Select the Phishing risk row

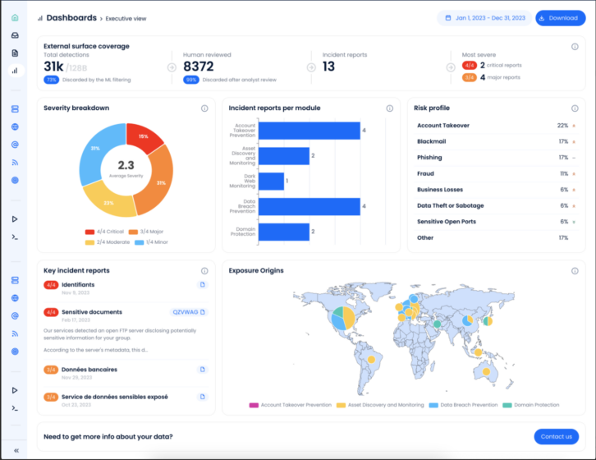(x=496, y=158)
